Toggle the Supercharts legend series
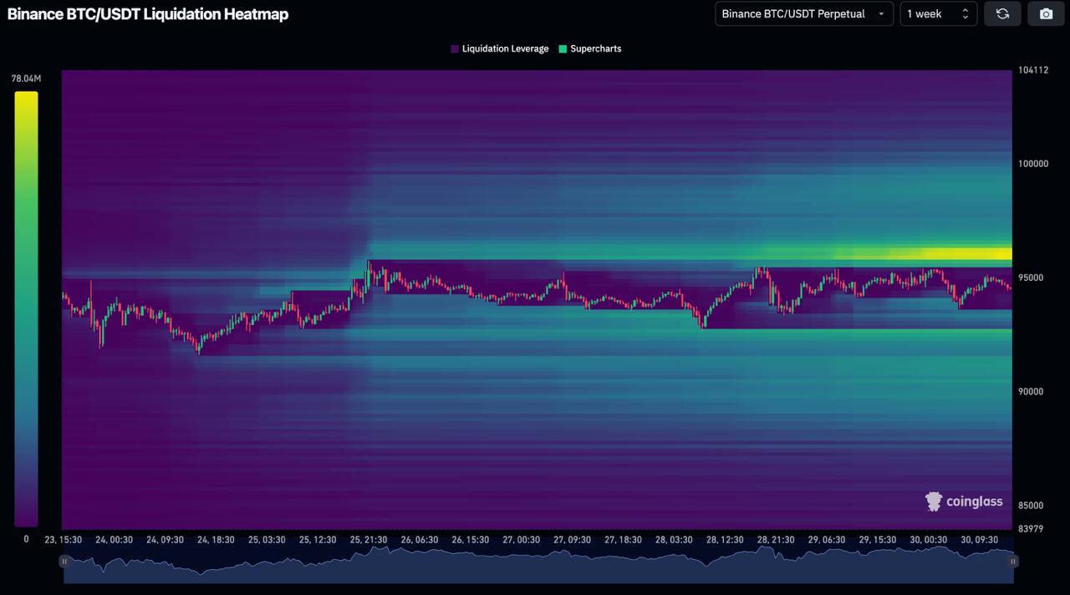The width and height of the screenshot is (1070, 595). [x=590, y=48]
